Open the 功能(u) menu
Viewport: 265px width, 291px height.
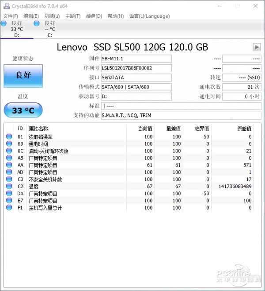52,16
